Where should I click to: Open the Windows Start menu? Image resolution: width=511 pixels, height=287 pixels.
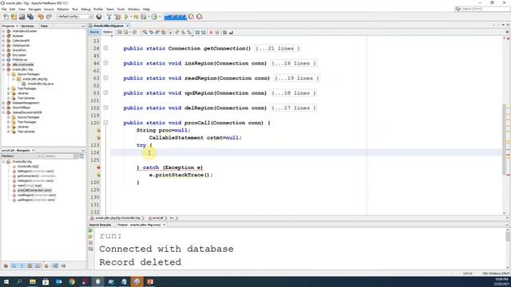point(6,281)
